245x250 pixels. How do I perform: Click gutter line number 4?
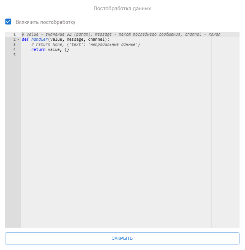(x=14, y=50)
